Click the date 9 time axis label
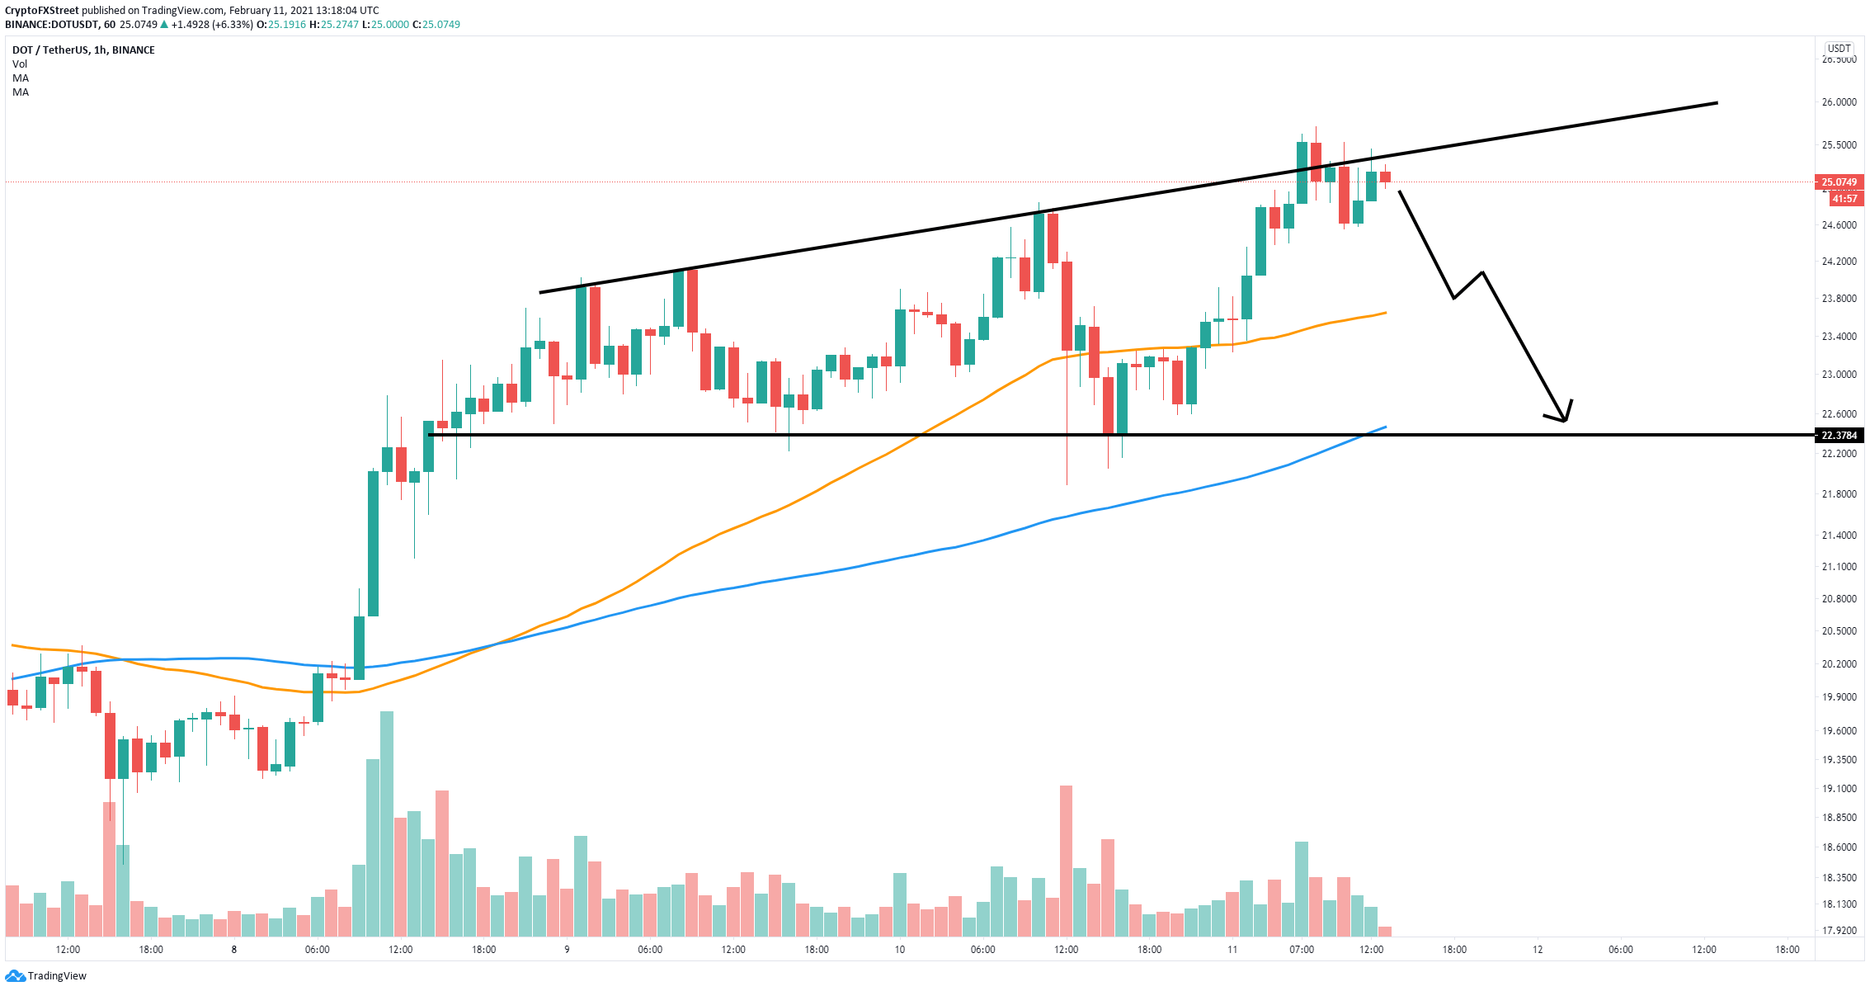1870x991 pixels. 567,950
